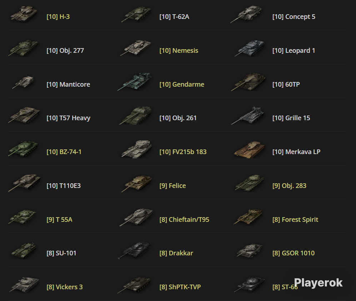
Task: Click the "[10] T57 Heavy" label
Action: (x=68, y=118)
